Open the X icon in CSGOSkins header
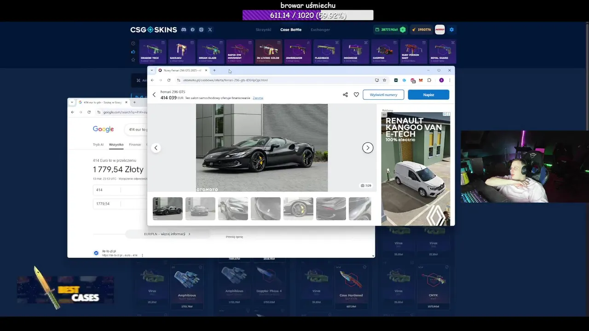The height and width of the screenshot is (331, 589). coord(210,29)
